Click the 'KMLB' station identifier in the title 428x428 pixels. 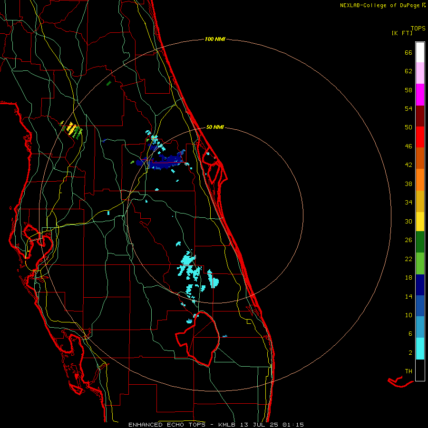(x=226, y=425)
